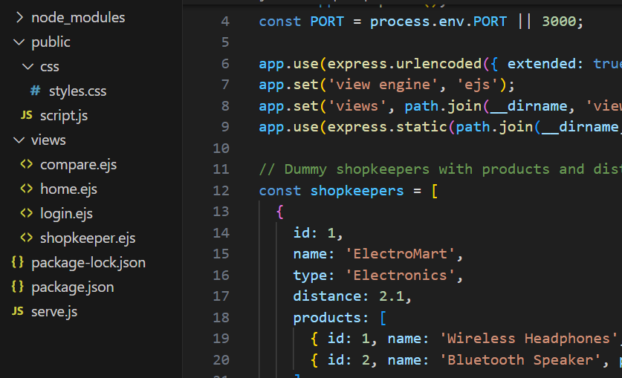Image resolution: width=622 pixels, height=378 pixels.
Task: Click the JS icon beside serve.js
Action: tap(17, 311)
